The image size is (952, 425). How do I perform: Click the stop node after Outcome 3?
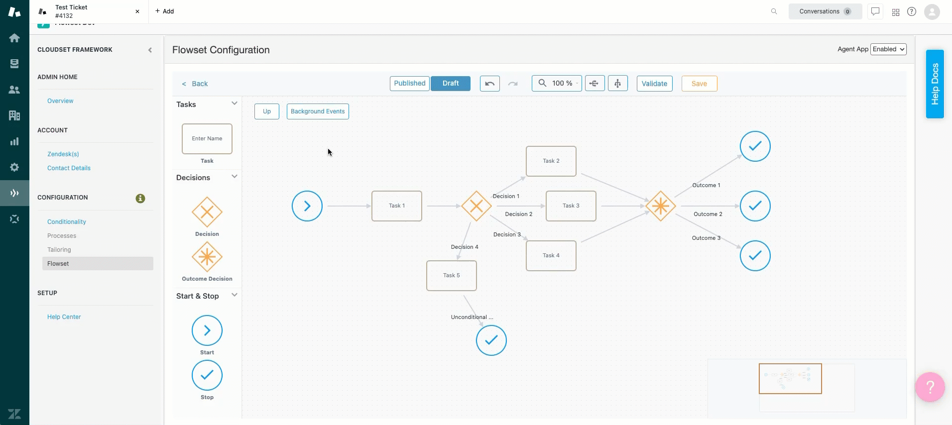click(x=755, y=256)
